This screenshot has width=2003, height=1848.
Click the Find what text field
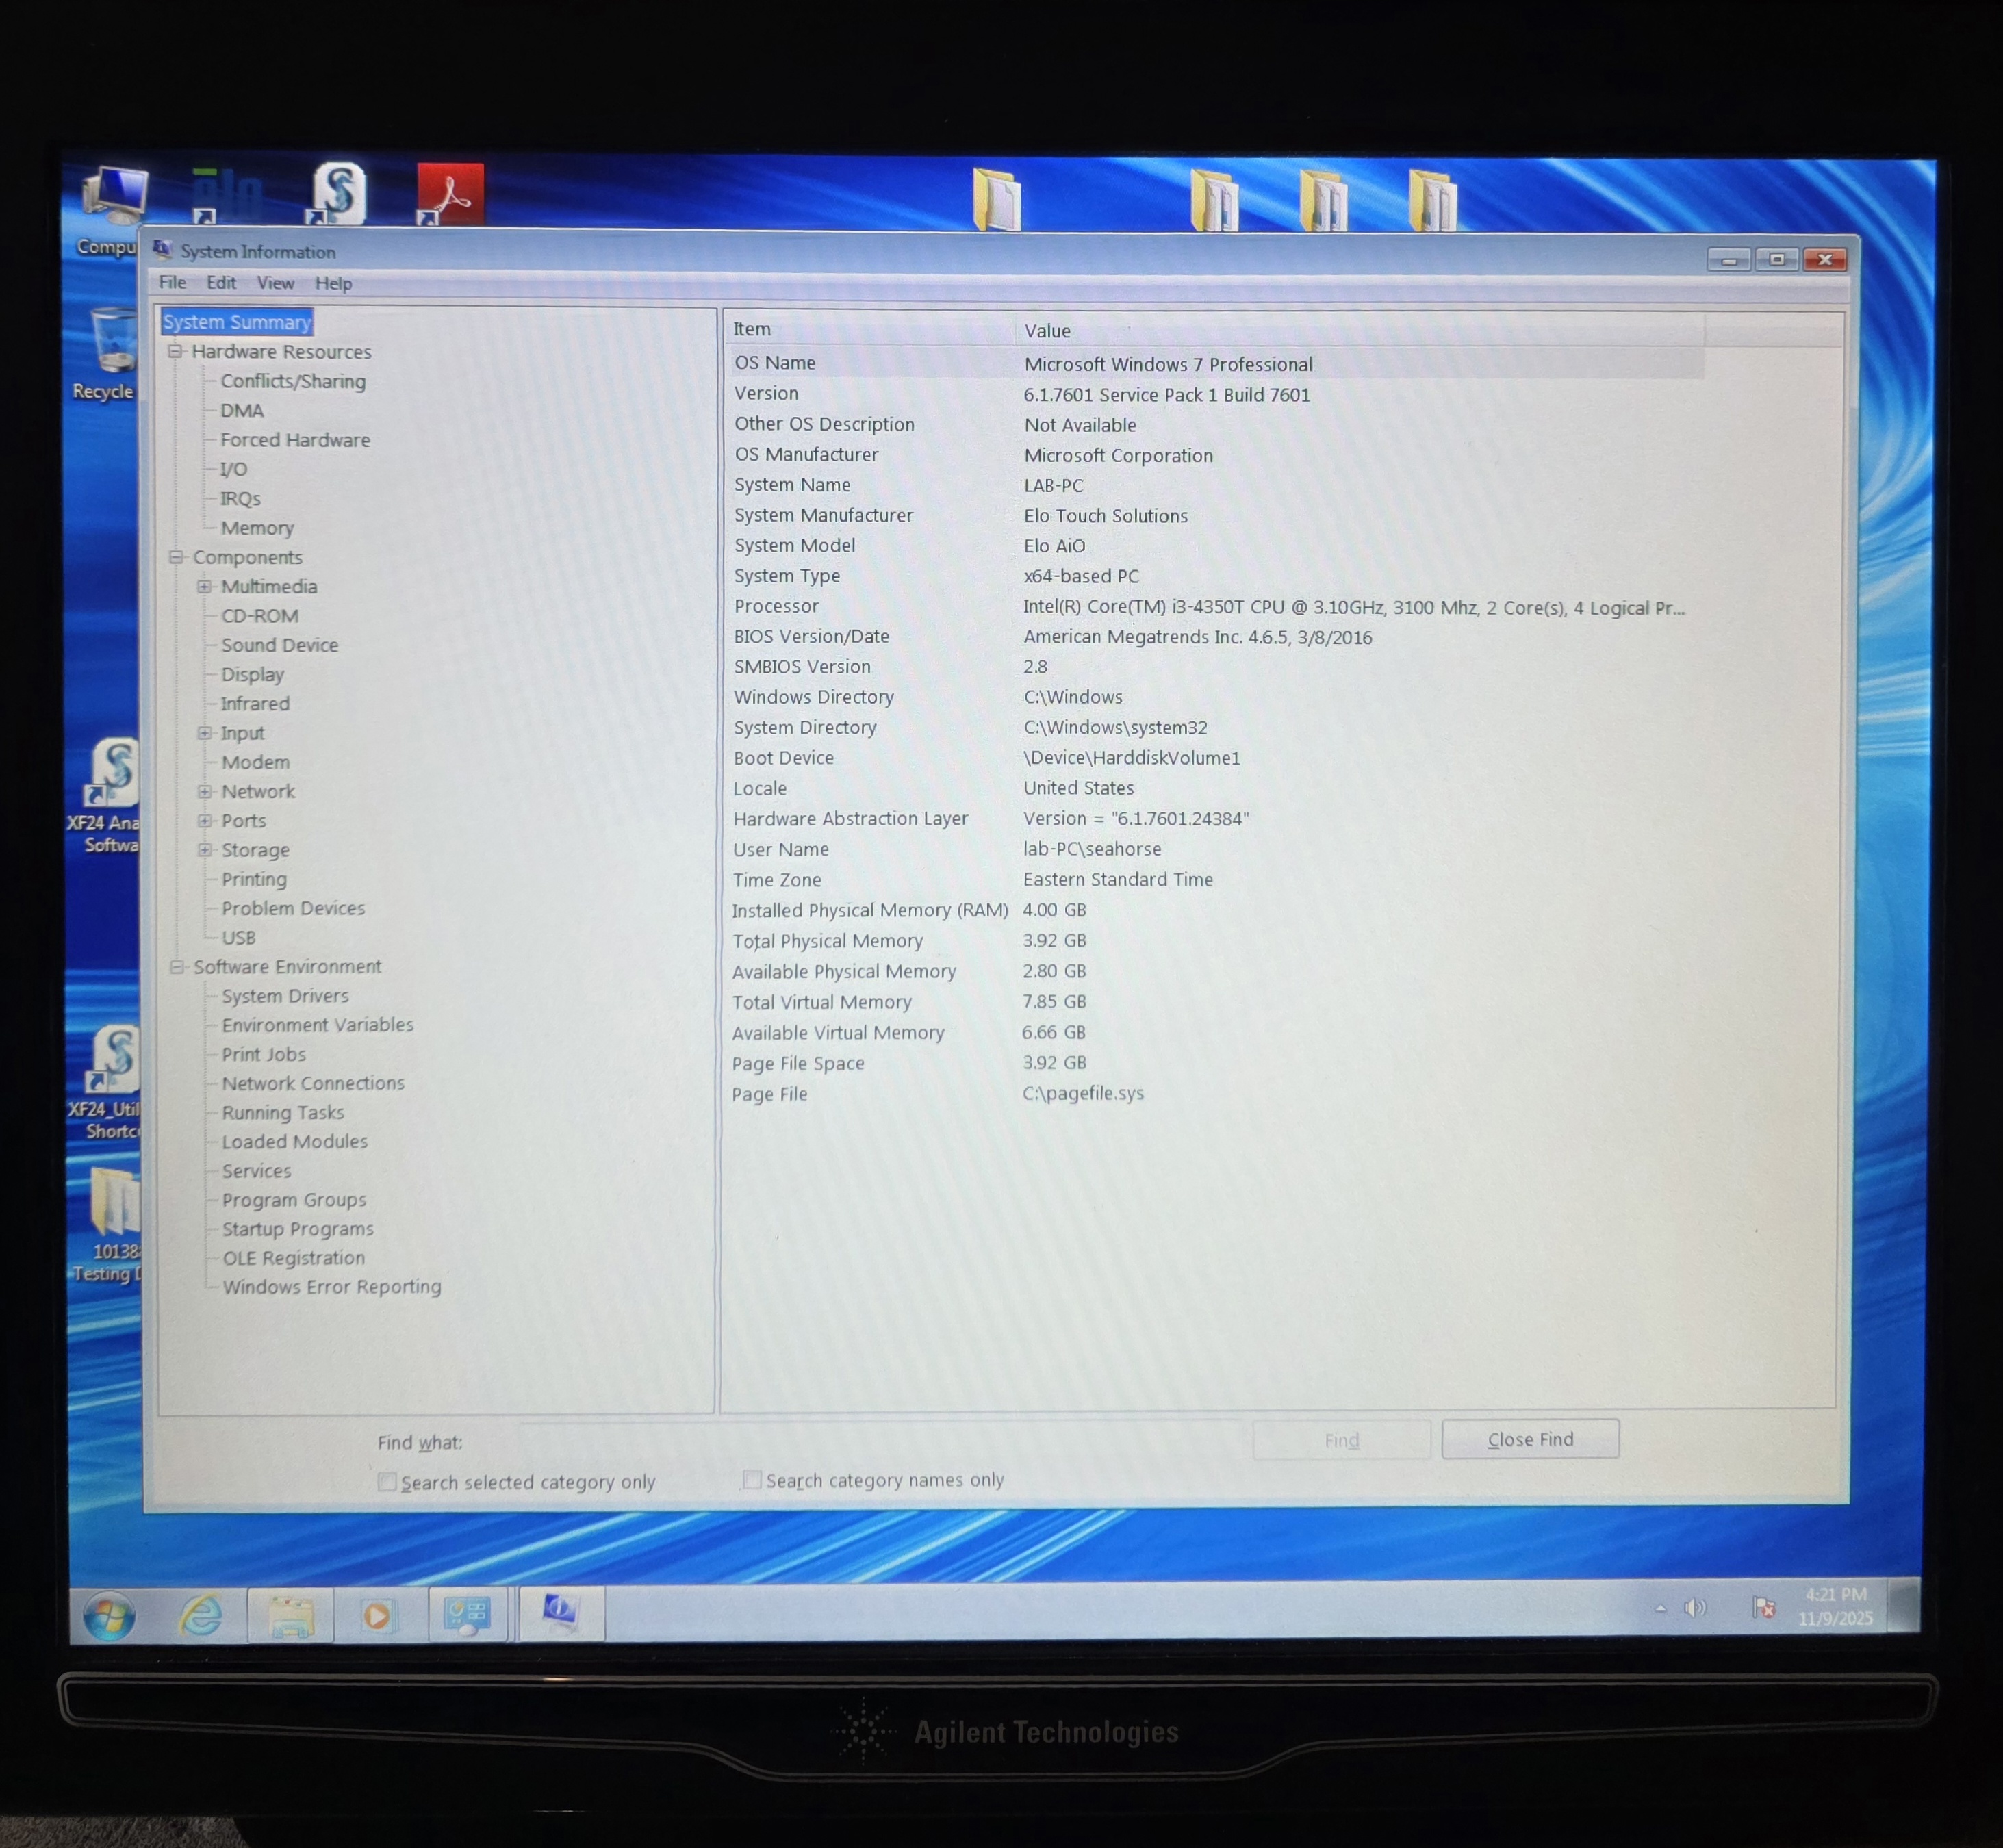coord(880,1441)
